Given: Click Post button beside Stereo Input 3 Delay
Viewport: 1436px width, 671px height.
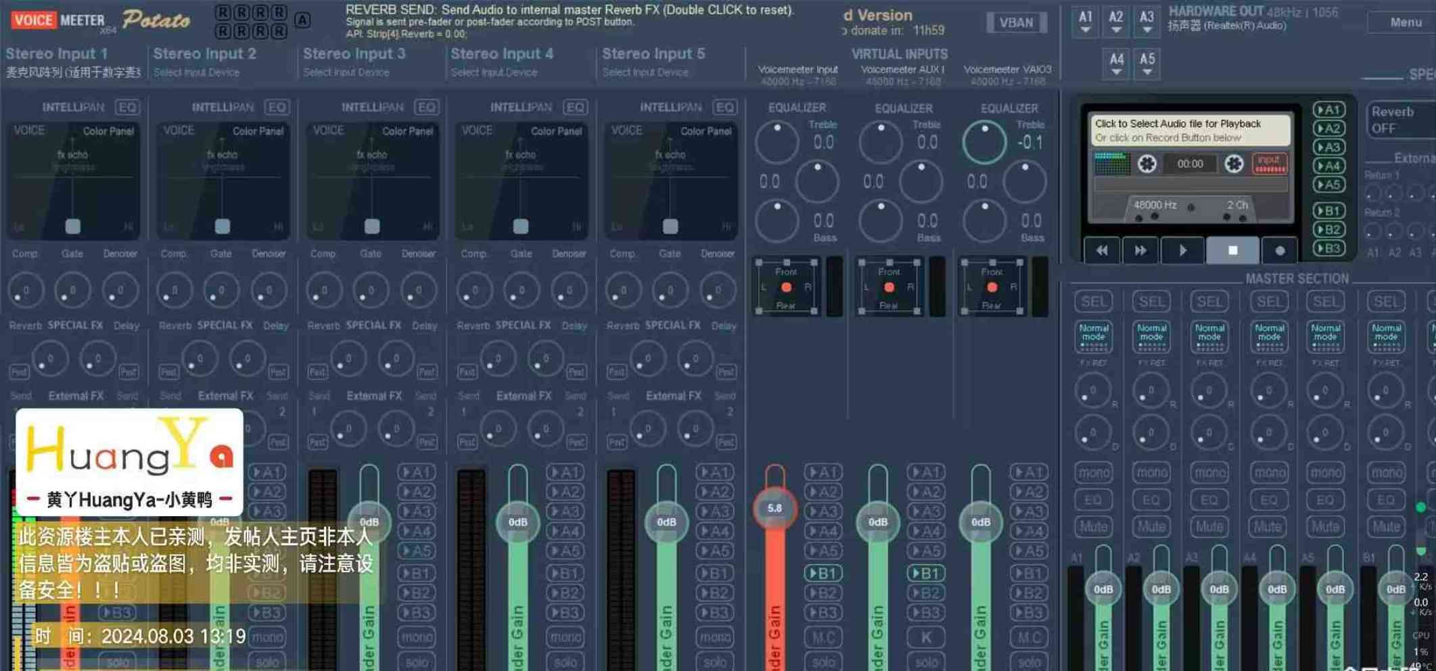Looking at the screenshot, I should (x=427, y=372).
